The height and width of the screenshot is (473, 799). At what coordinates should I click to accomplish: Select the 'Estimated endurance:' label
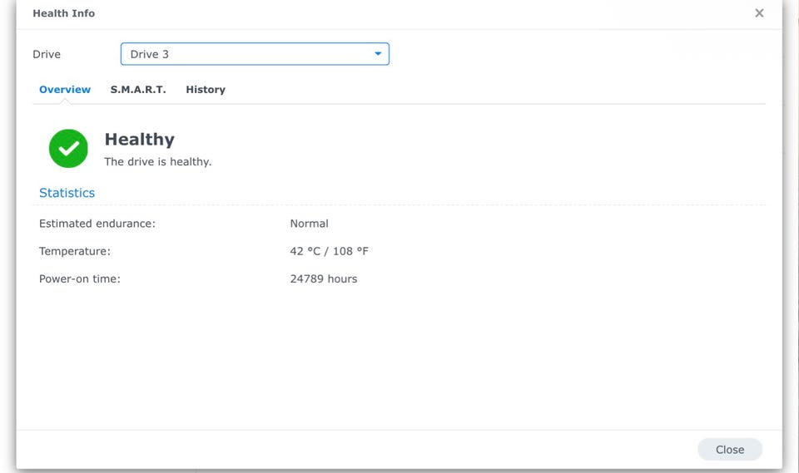pos(97,224)
